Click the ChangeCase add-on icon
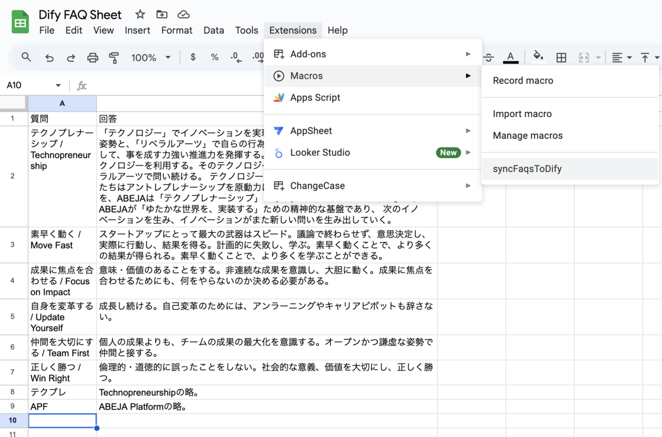The width and height of the screenshot is (662, 437). 279,186
